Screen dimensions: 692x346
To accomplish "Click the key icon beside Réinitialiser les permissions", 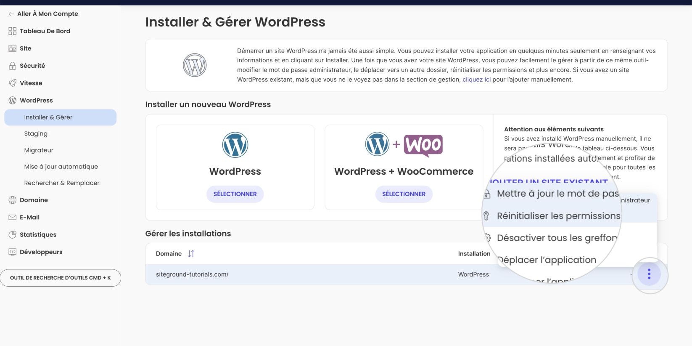I will [x=486, y=216].
